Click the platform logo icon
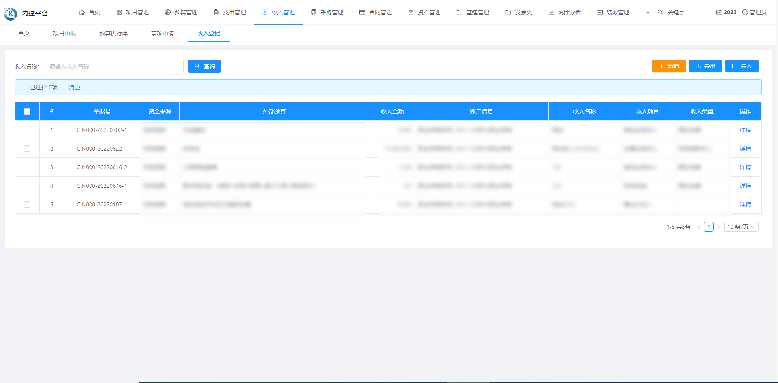The image size is (778, 383). [x=11, y=13]
